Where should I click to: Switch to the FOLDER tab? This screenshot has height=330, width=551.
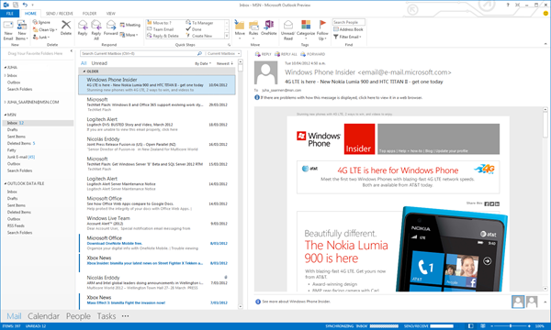89,14
